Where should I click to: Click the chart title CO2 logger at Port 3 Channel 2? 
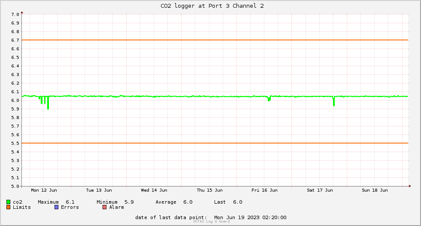coord(212,6)
